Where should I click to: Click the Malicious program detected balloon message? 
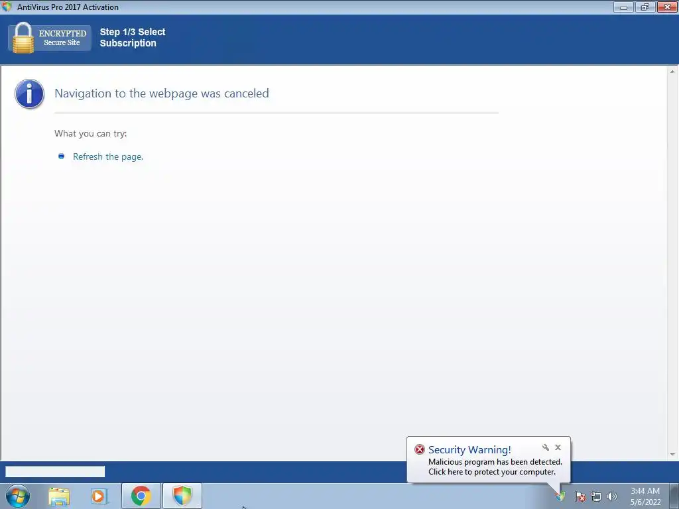[495, 467]
